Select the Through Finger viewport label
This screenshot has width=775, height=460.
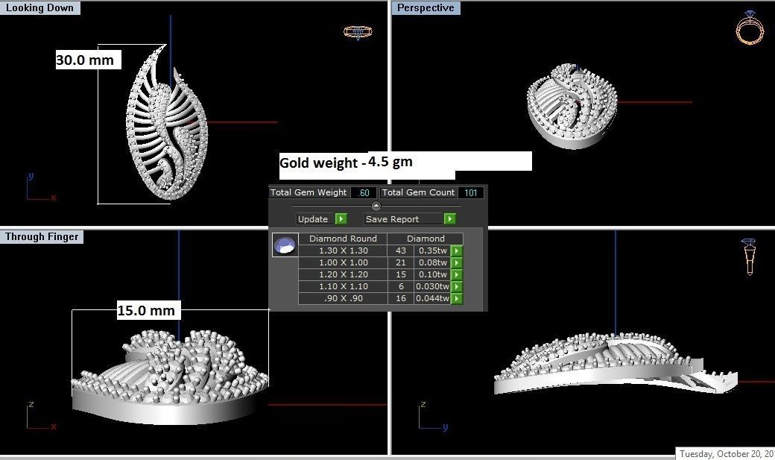[42, 237]
